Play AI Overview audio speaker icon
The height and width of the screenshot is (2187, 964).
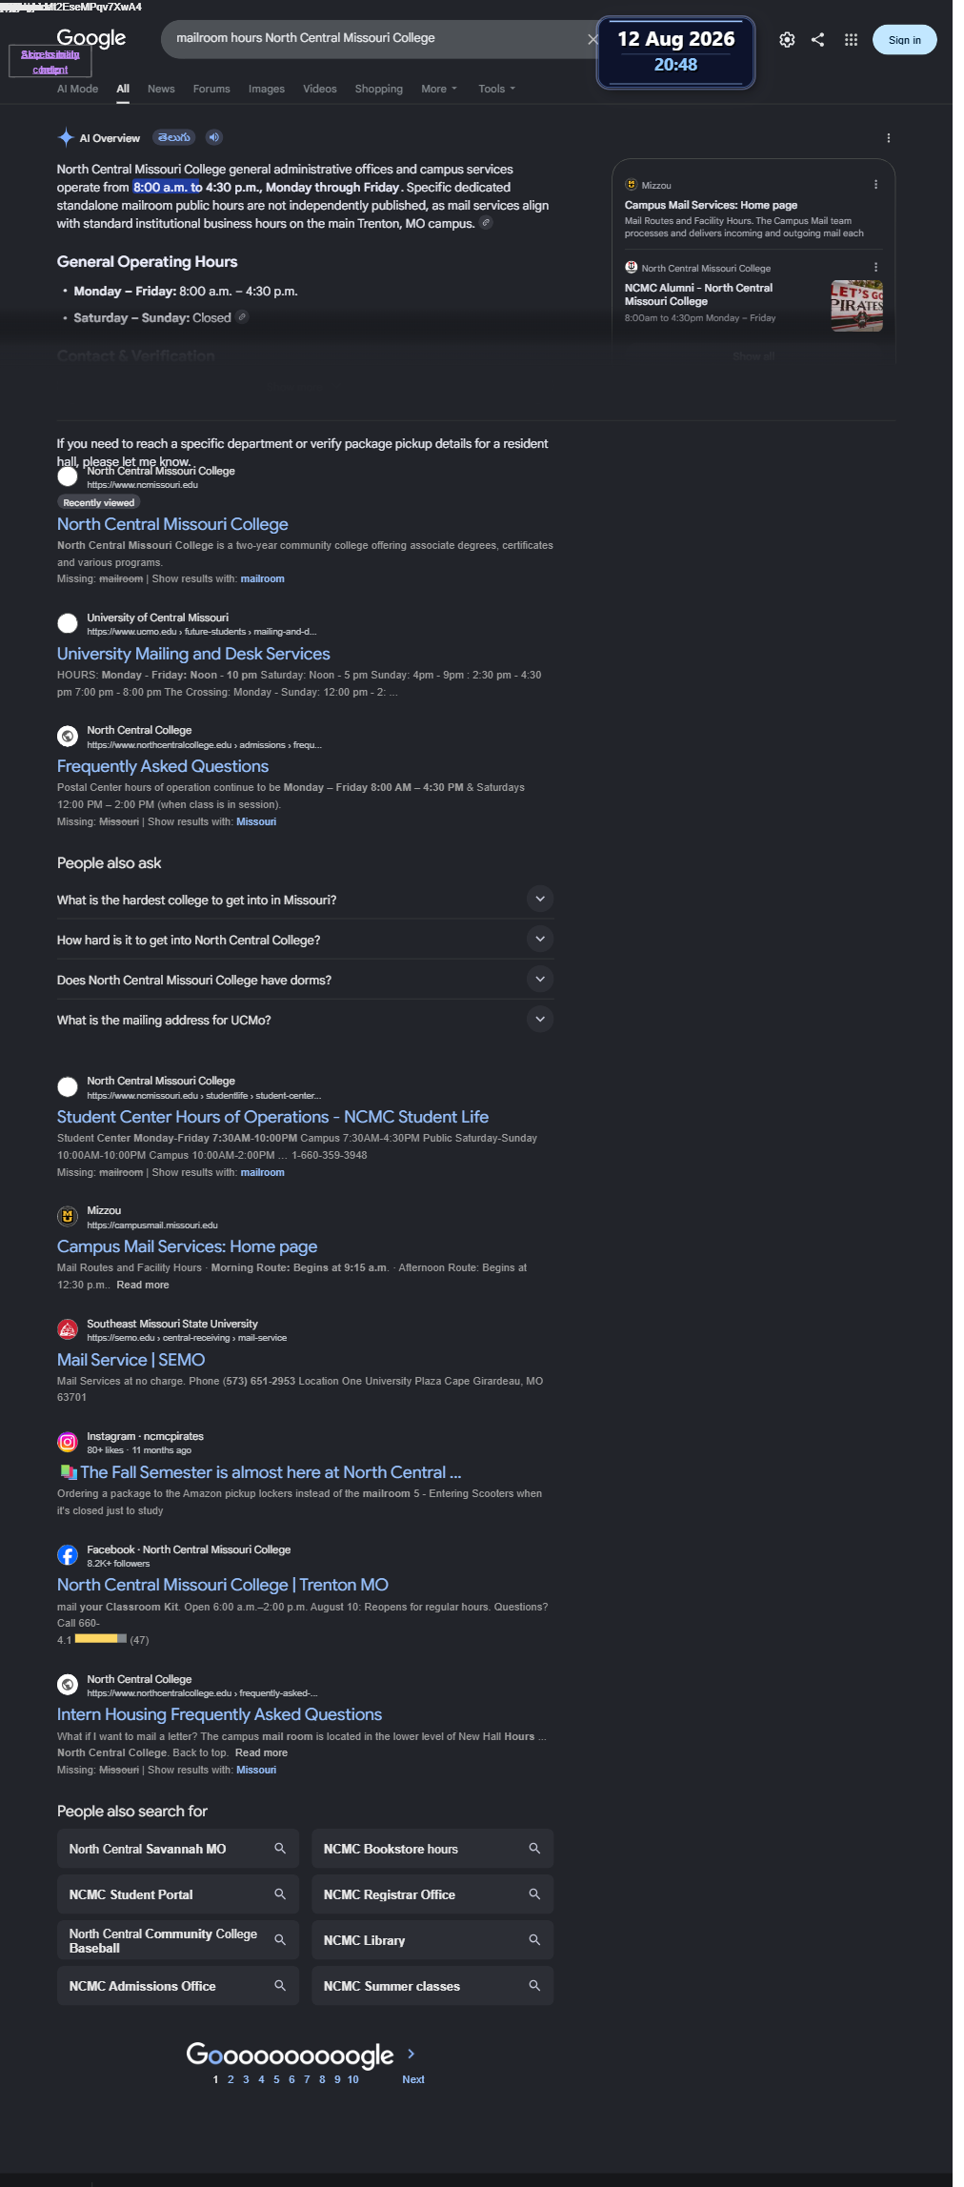pyautogui.click(x=214, y=137)
